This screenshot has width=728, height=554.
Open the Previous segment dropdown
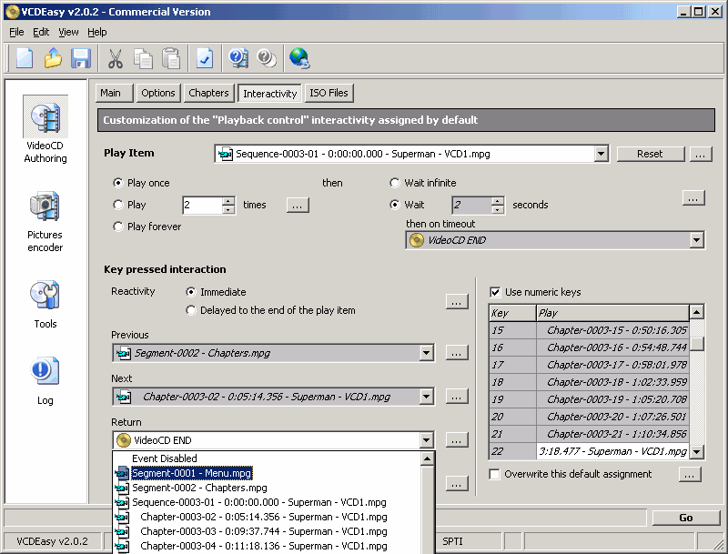coord(426,353)
